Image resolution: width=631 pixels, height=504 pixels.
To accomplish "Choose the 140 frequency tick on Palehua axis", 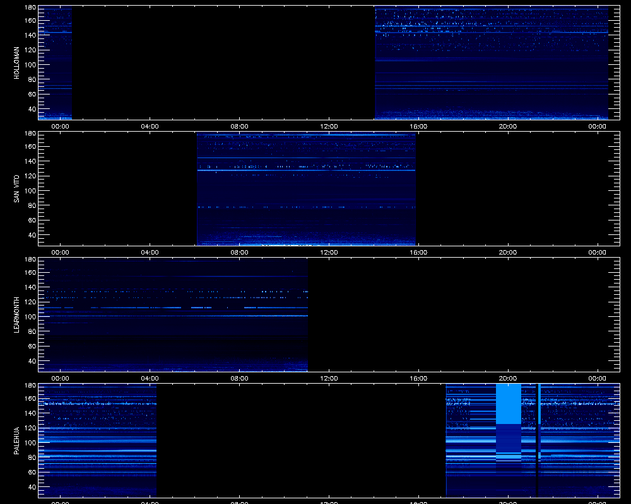I will pos(30,413).
